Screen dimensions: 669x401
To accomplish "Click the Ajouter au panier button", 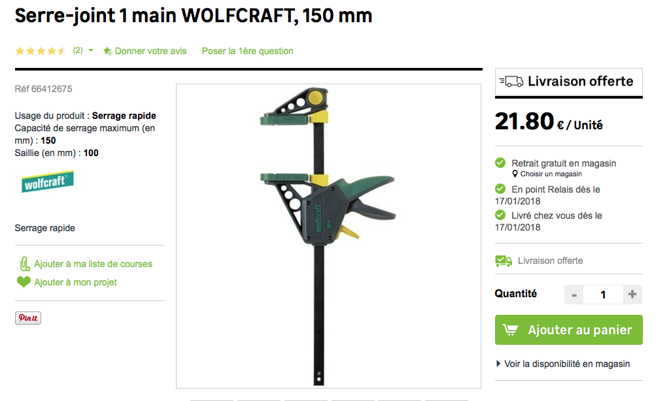I will (x=569, y=330).
